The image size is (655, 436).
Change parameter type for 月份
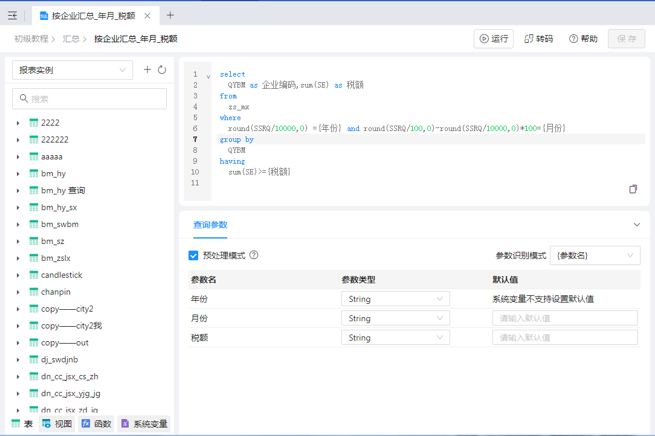coord(395,318)
